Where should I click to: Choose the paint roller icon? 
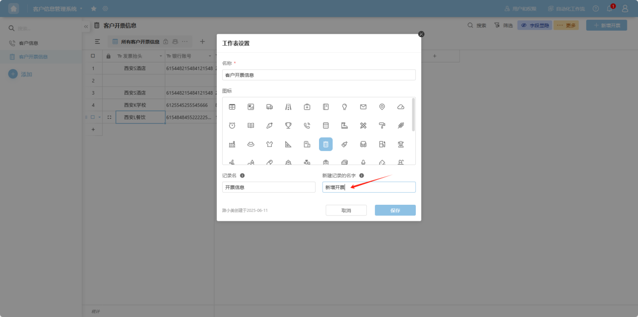(382, 125)
